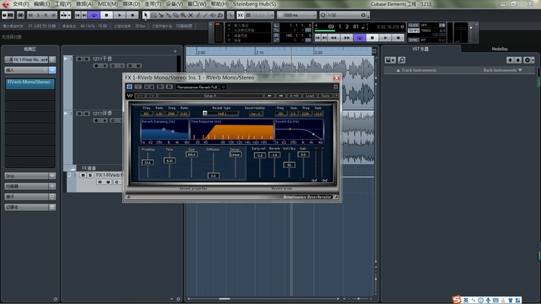Click the Snap toggle icon in toolbar
This screenshot has height=304, width=541.
pos(241,15)
